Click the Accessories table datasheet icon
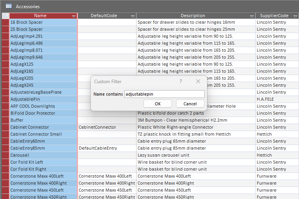The width and height of the screenshot is (299, 199). [x=9, y=6]
